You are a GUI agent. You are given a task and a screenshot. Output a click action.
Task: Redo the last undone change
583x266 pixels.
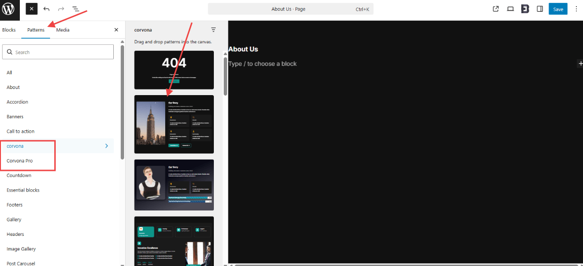[61, 9]
